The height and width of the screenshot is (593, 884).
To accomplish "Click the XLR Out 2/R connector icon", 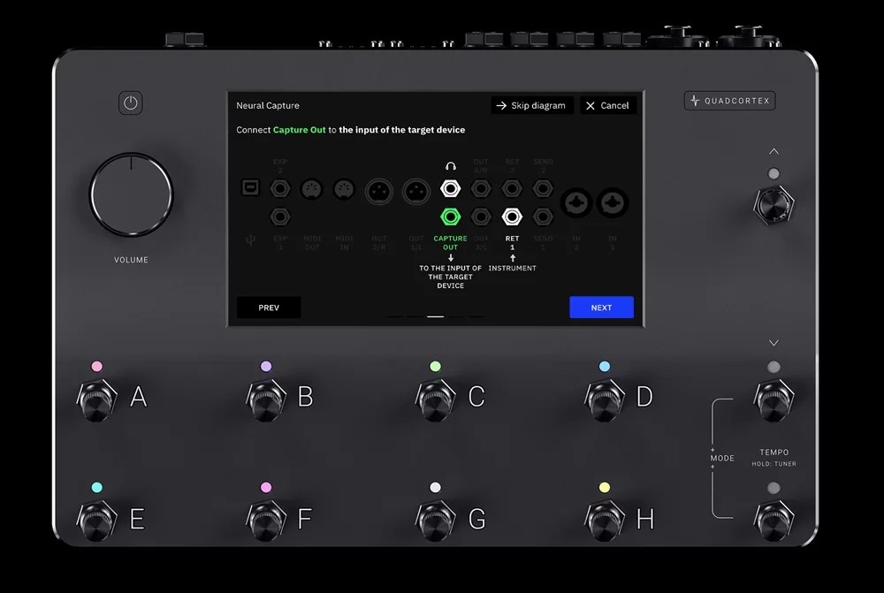I will [x=379, y=188].
